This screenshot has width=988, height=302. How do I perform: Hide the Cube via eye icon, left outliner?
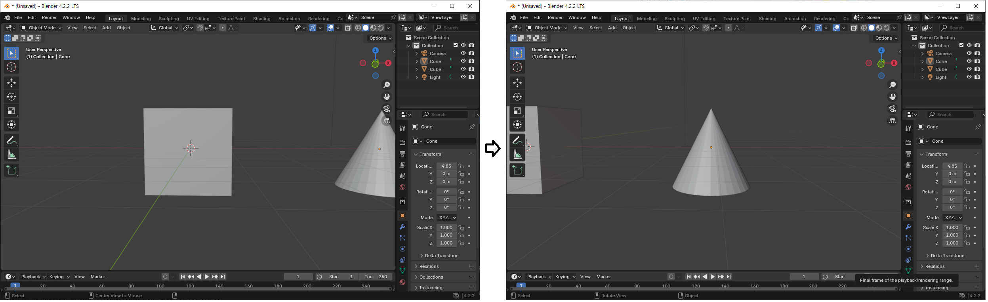463,69
